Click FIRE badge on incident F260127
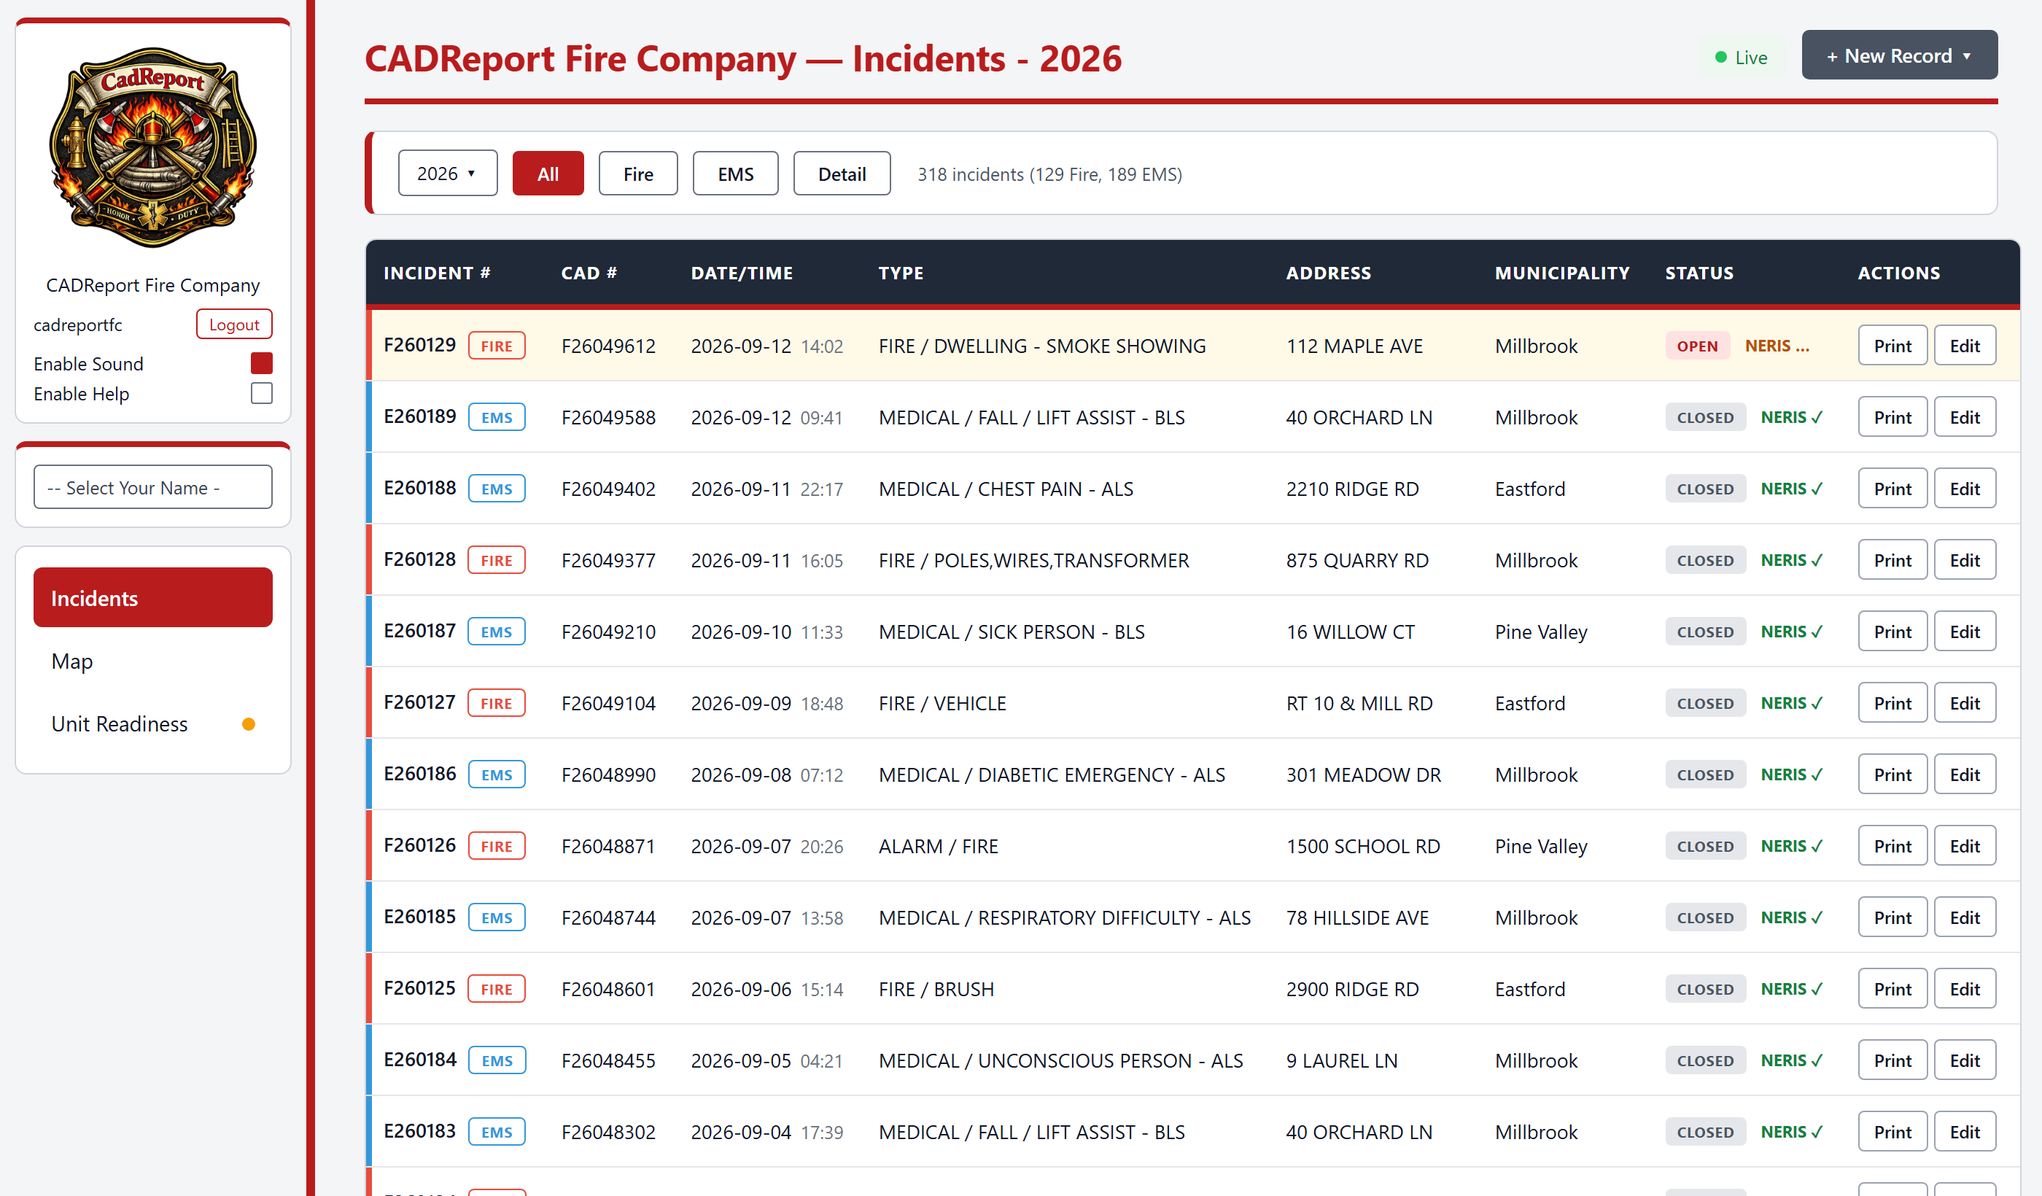Screen dimensions: 2042x1196 (497, 703)
